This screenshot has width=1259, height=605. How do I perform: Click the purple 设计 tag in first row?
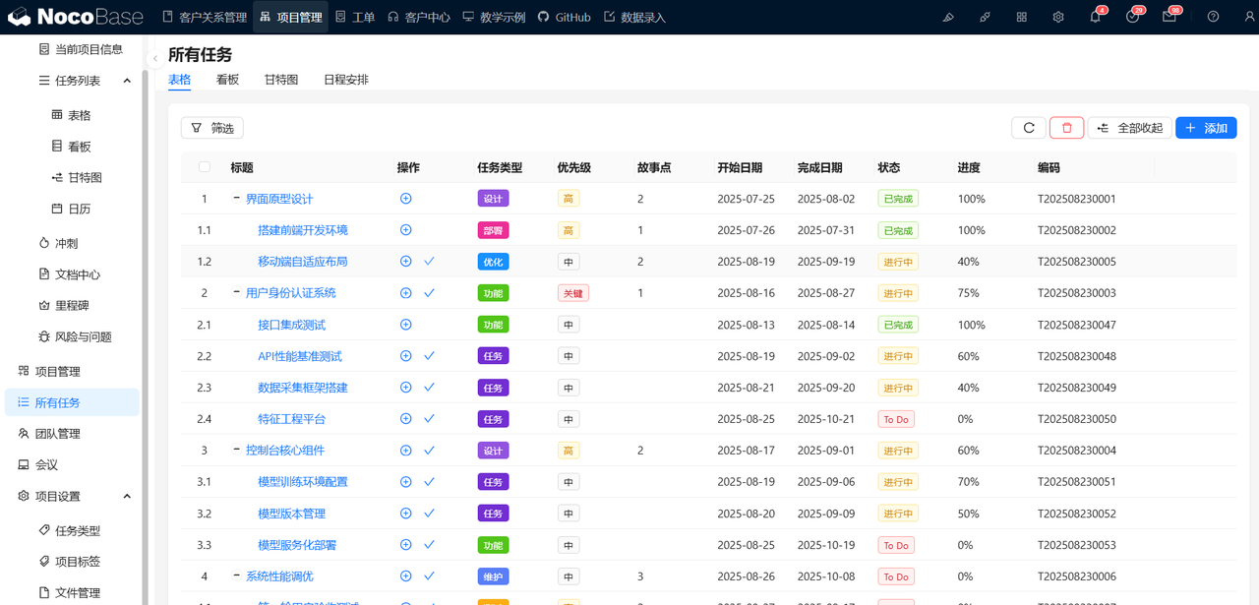click(493, 199)
